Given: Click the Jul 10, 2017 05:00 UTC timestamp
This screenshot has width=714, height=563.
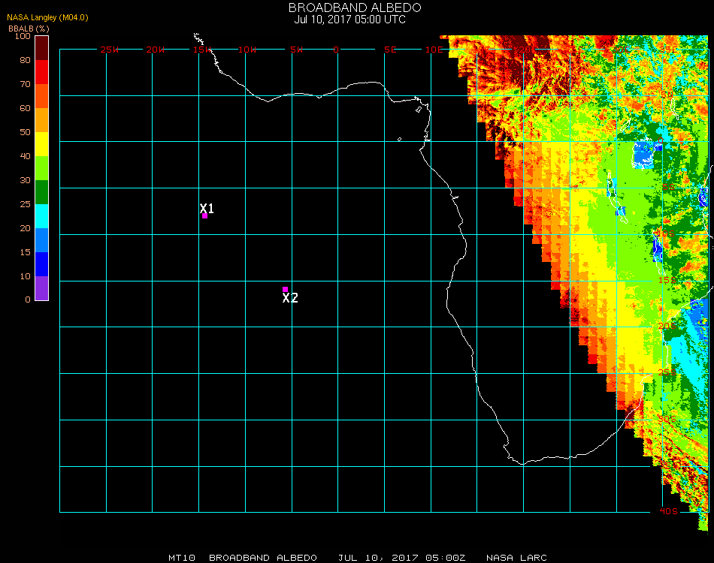Looking at the screenshot, I should coord(349,20).
